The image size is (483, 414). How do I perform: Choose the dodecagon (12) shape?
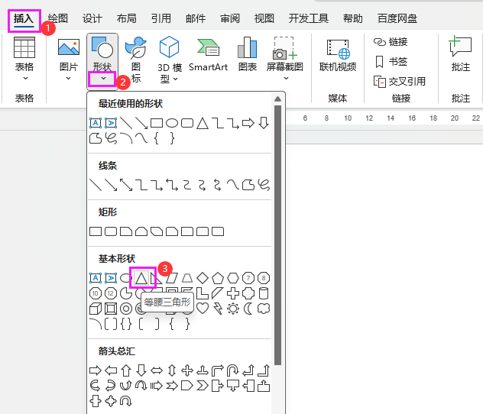tap(111, 293)
